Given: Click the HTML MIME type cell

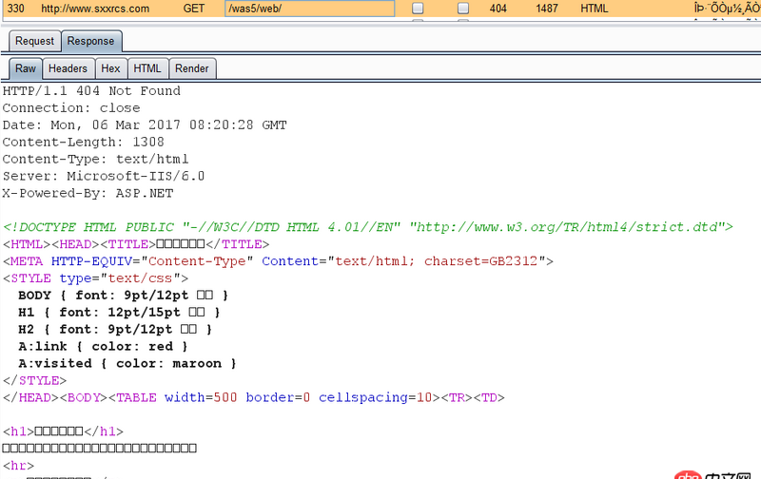Looking at the screenshot, I should (x=595, y=9).
